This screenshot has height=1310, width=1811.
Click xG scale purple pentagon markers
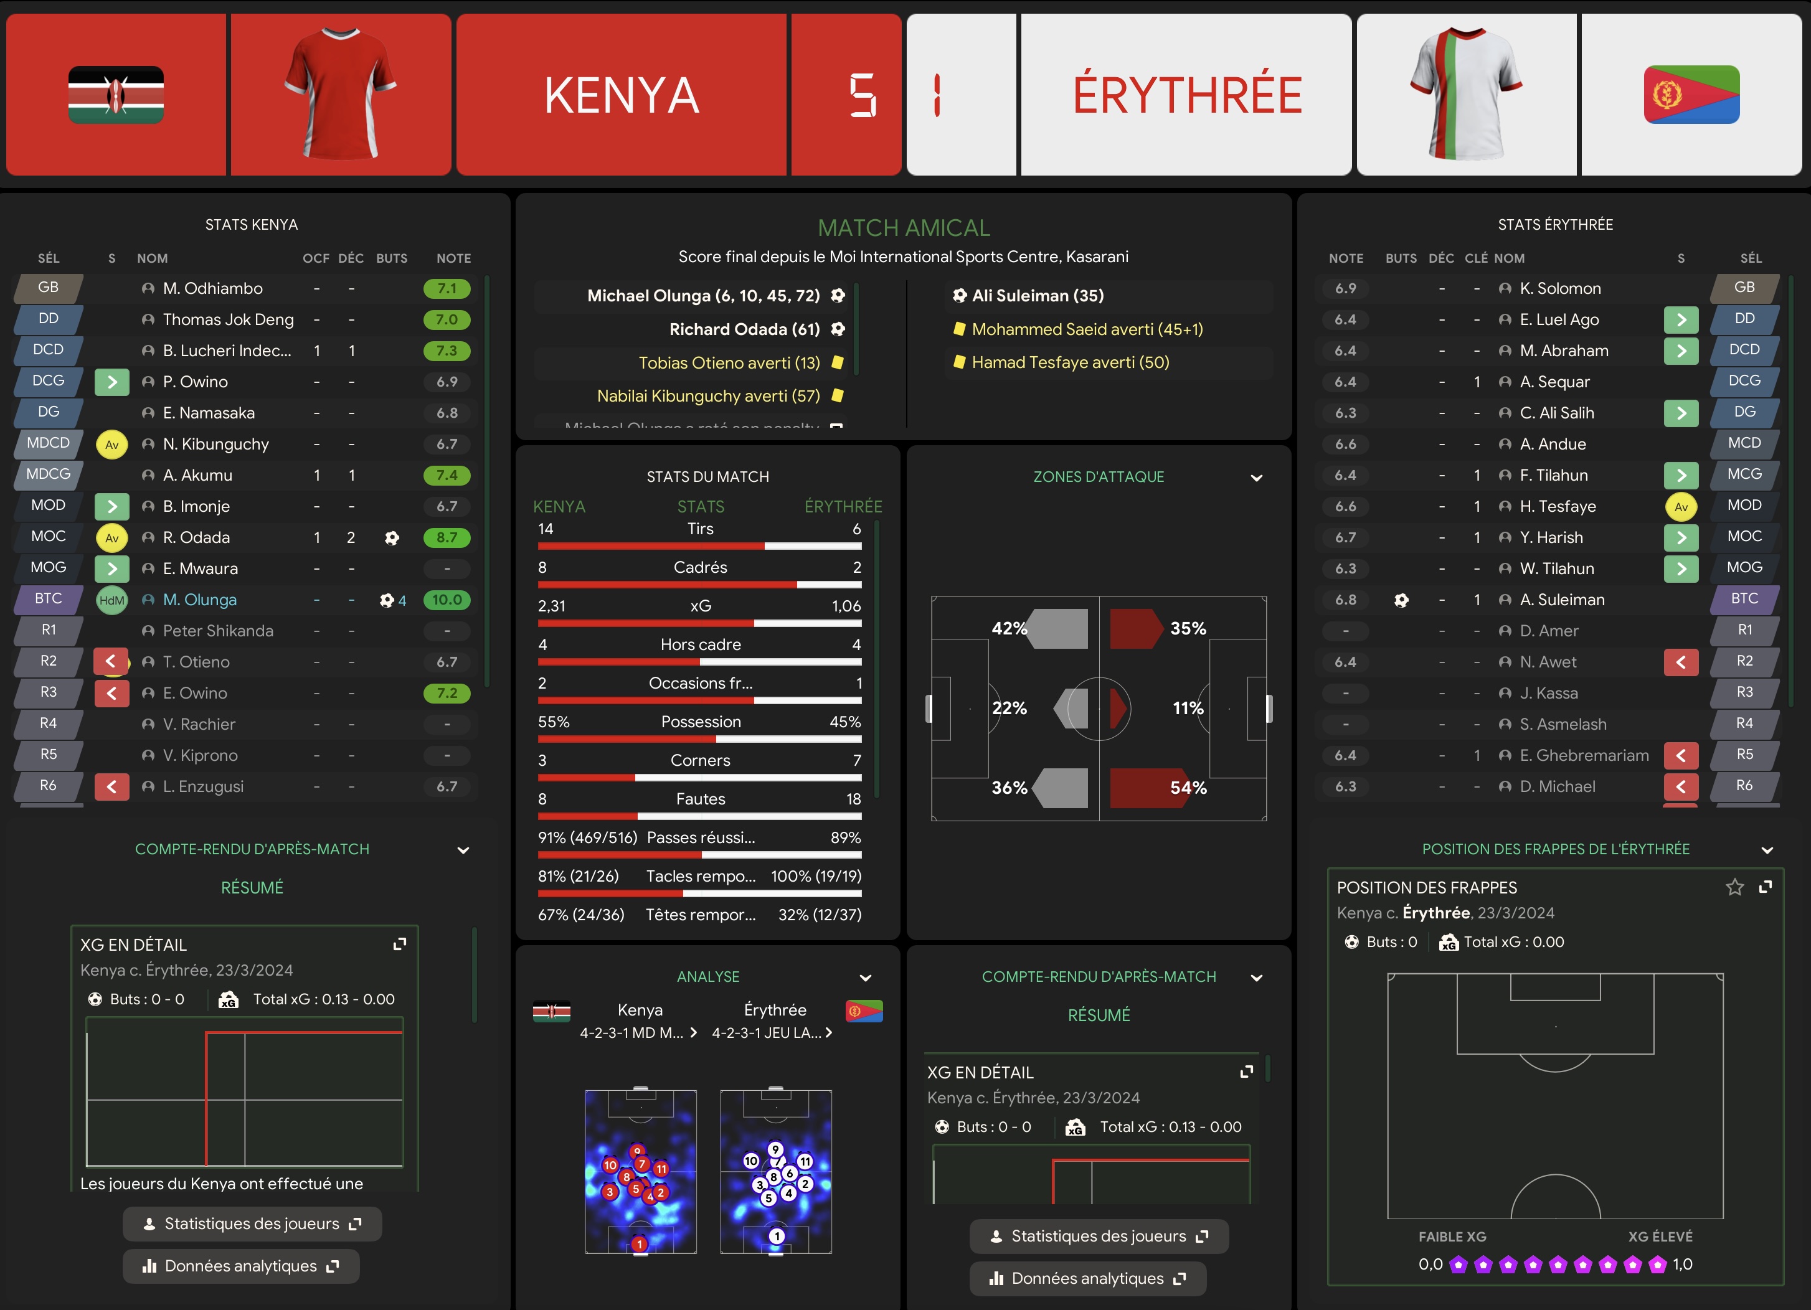tap(1557, 1265)
